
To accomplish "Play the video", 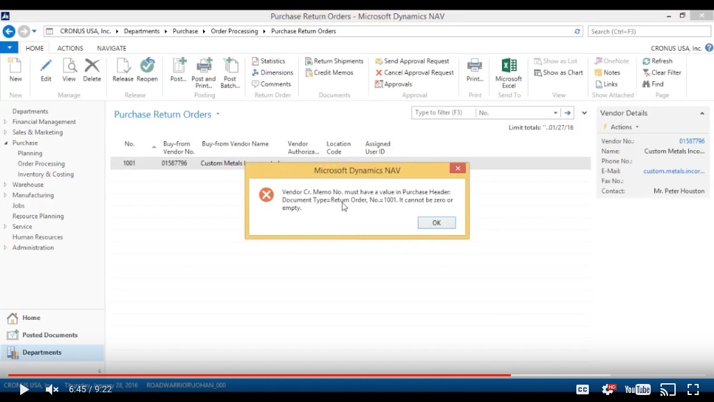I will point(24,389).
